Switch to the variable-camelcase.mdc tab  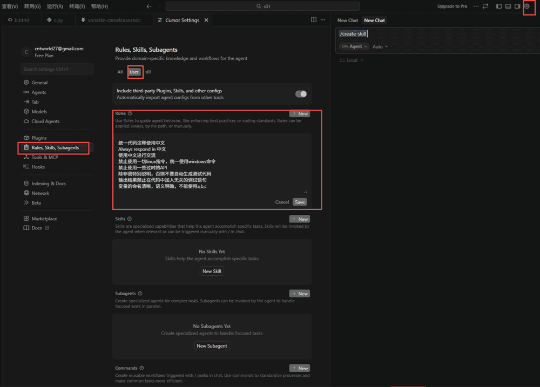(113, 21)
